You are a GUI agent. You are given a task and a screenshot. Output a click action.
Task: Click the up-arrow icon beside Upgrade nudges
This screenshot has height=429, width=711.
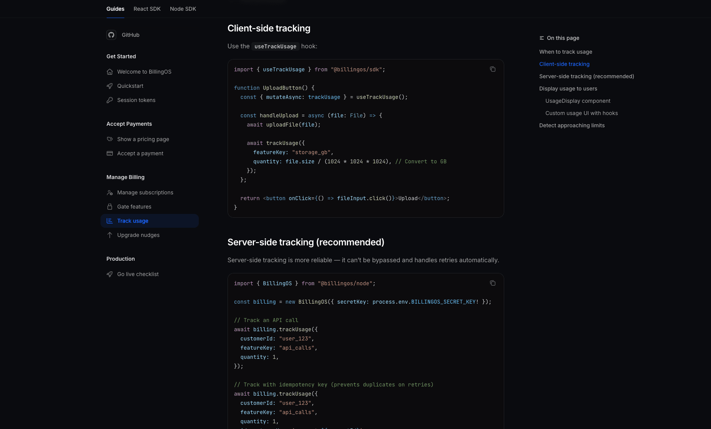click(110, 235)
